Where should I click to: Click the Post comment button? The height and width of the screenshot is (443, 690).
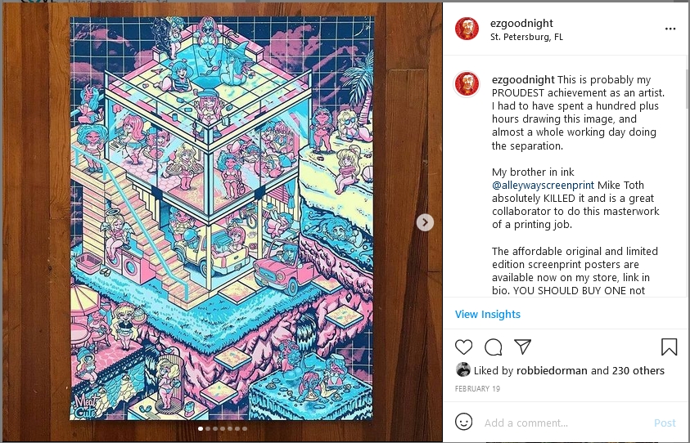(x=665, y=423)
